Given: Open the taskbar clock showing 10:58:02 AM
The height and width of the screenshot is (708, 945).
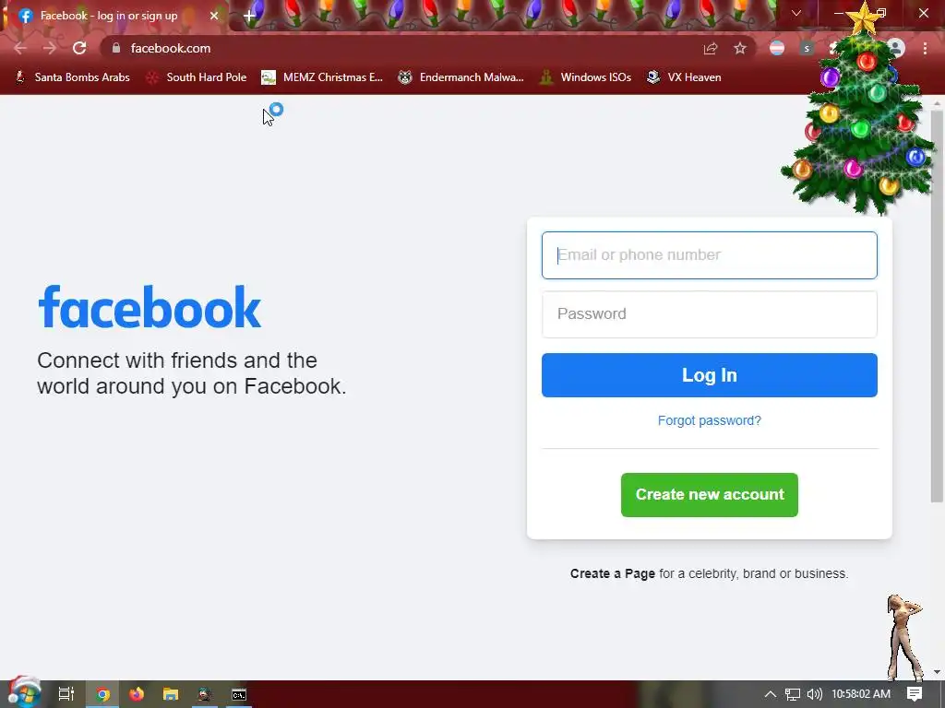Looking at the screenshot, I should (x=861, y=694).
